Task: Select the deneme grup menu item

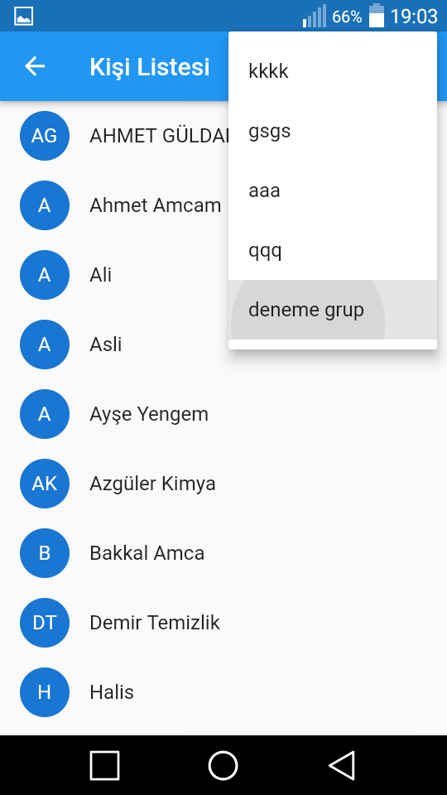Action: [x=333, y=310]
